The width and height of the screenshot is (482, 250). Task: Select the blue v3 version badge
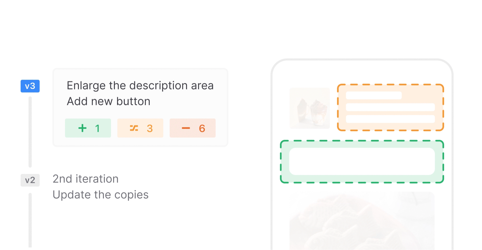click(30, 86)
